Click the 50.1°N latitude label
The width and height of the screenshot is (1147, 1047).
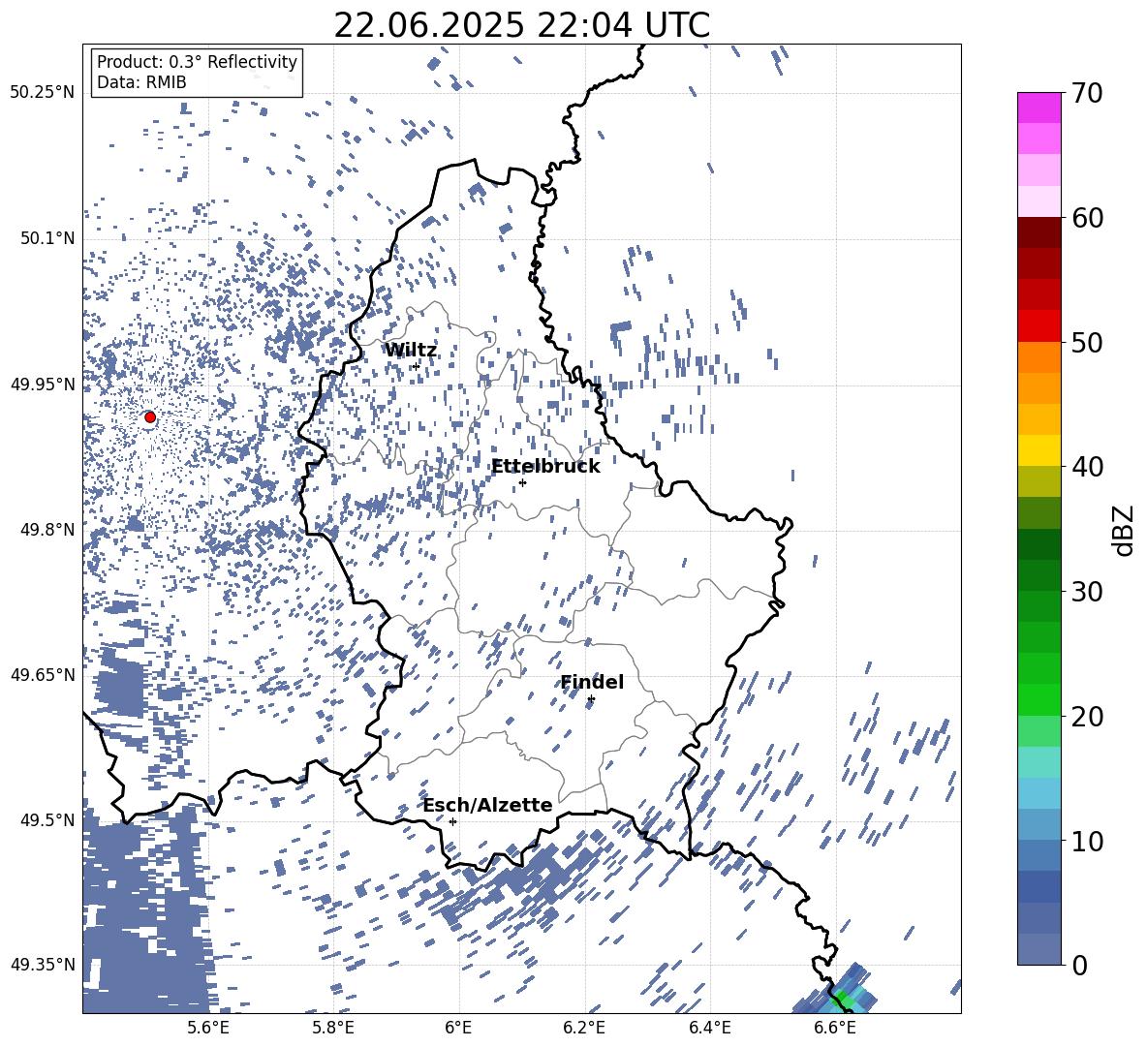[47, 239]
